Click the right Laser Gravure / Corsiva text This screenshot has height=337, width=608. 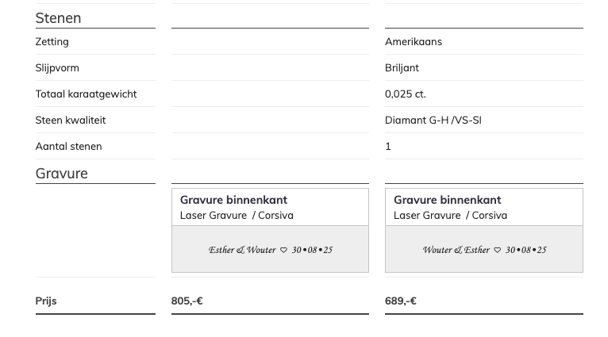pyautogui.click(x=450, y=215)
